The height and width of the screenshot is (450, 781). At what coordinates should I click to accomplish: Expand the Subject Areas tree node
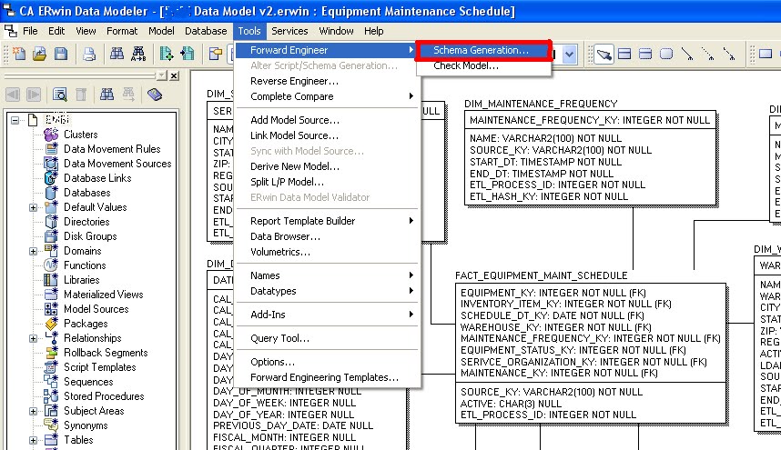pos(34,411)
